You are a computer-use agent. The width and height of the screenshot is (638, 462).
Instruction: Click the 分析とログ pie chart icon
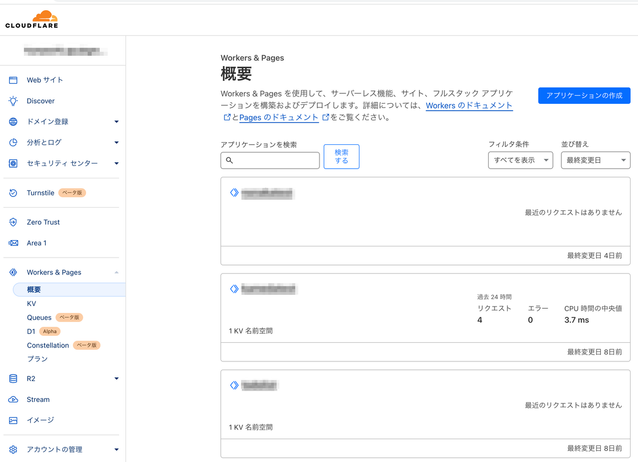(x=13, y=142)
